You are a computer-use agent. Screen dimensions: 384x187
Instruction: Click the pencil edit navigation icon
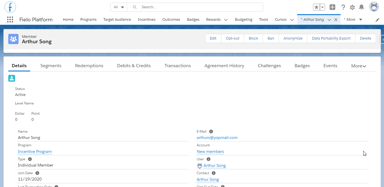tap(377, 20)
